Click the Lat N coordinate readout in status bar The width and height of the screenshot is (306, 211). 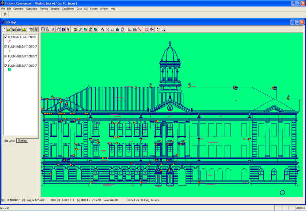click(11, 200)
